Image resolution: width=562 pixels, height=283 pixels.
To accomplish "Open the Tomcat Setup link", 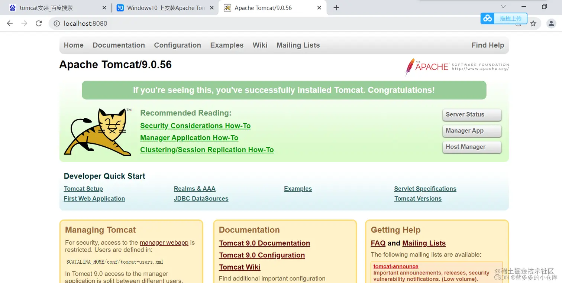I will (83, 189).
